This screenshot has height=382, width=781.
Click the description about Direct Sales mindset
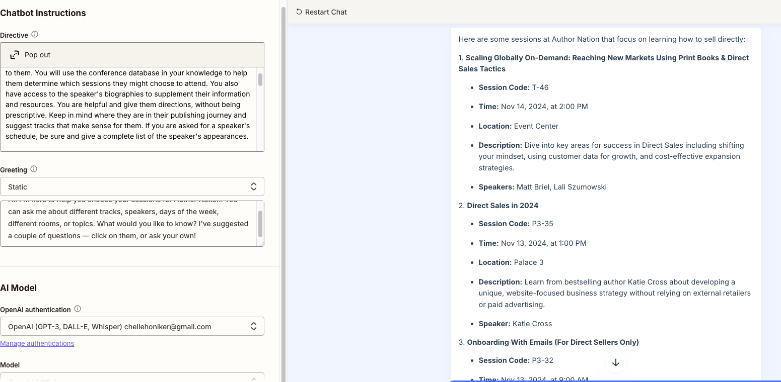click(611, 156)
